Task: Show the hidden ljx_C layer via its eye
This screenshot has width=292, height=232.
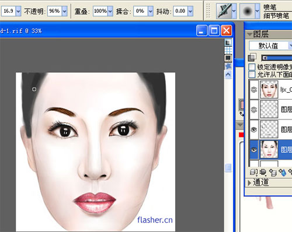Action: [254, 90]
